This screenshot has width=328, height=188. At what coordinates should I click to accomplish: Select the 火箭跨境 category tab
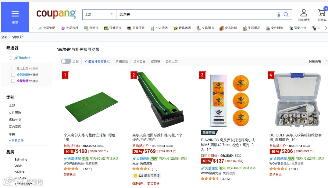(x=70, y=28)
